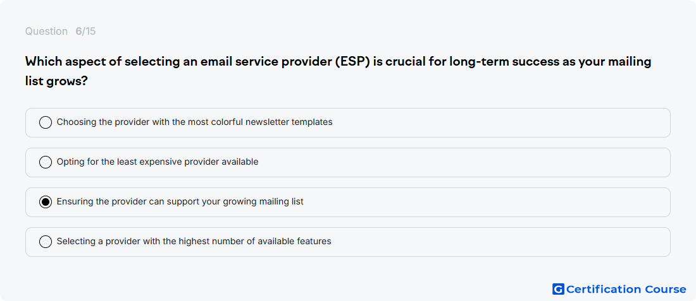
Task: Click the "Selecting a provider with the highest number" answer text
Action: 194,242
